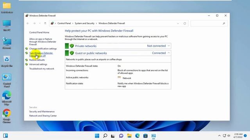Viewport: 250px width, 140px height.
Task: Click Windows Defender Firewall breadcrumb
Action: [x=112, y=23]
